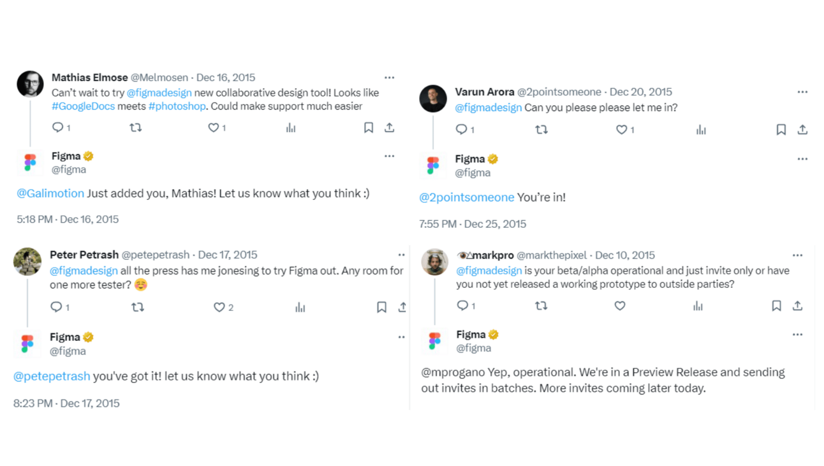Click Figma's gold verified badge
Image resolution: width=824 pixels, height=466 pixels.
coord(88,155)
